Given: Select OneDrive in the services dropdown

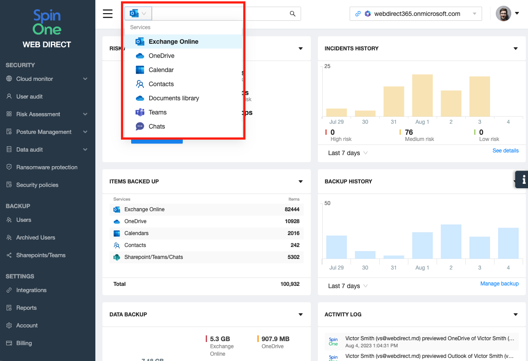Looking at the screenshot, I should click(x=161, y=56).
